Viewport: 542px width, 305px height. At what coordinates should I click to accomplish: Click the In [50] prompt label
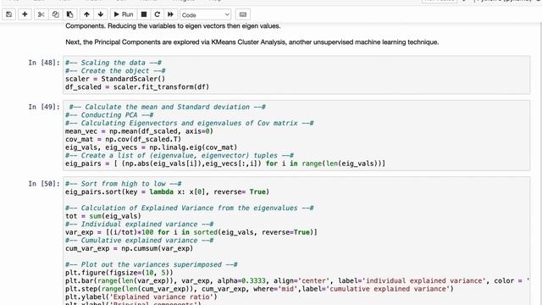pos(44,184)
